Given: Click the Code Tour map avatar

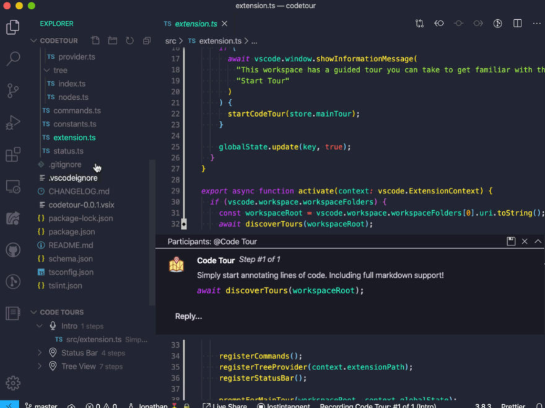Looking at the screenshot, I should coord(177,265).
